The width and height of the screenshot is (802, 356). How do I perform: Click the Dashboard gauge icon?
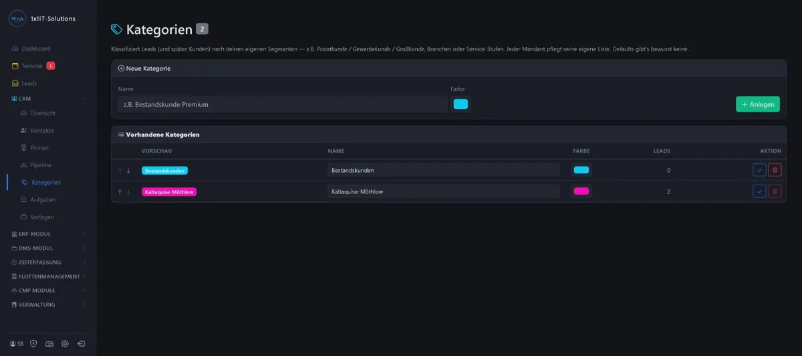(x=15, y=49)
